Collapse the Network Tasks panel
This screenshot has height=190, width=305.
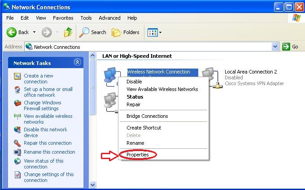pos(77,62)
